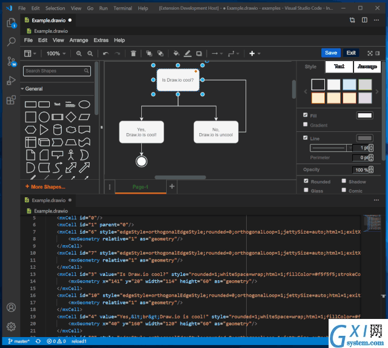Image resolution: width=388 pixels, height=348 pixels.
Task: Open the line style pattern dropdown
Action: point(331,148)
